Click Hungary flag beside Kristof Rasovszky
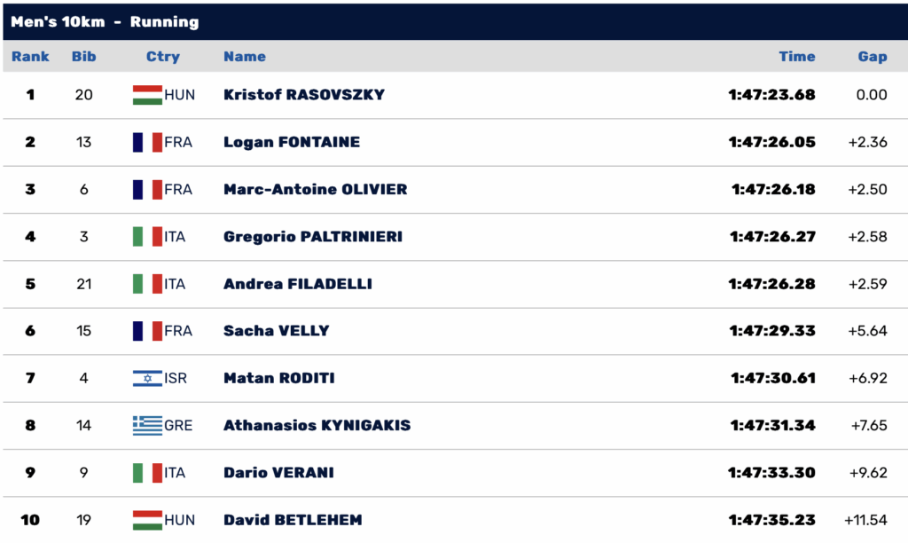This screenshot has height=543, width=908. click(147, 95)
